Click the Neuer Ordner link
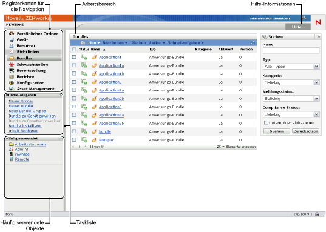This screenshot has height=232, width=326. (x=21, y=101)
